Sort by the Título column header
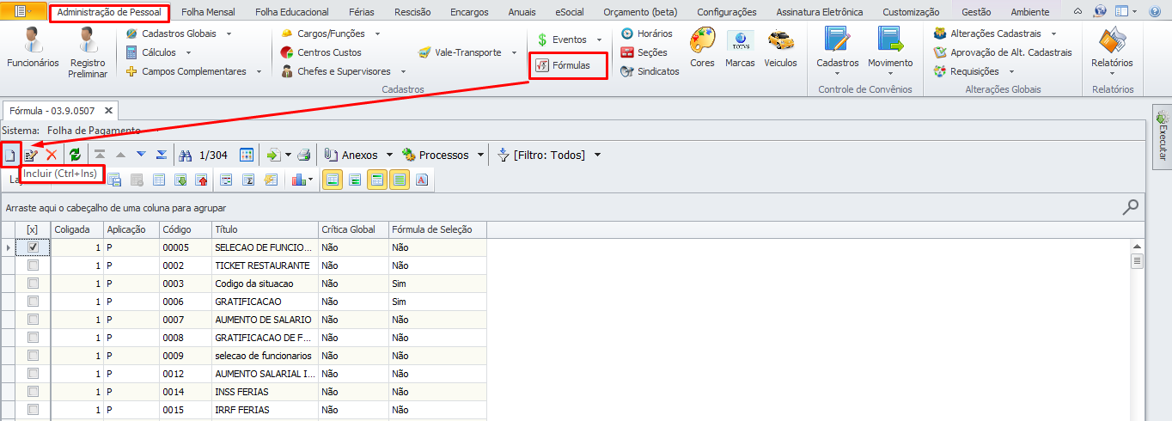This screenshot has width=1172, height=421. pos(264,229)
